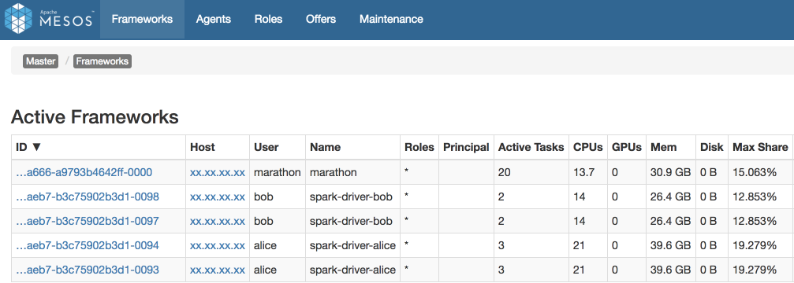Sort table by Host column header
794x283 pixels.
pyautogui.click(x=203, y=147)
